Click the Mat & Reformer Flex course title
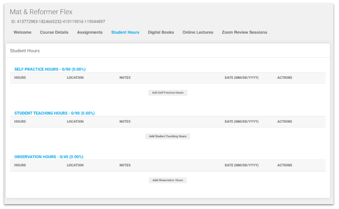339x209 pixels. pyautogui.click(x=41, y=12)
